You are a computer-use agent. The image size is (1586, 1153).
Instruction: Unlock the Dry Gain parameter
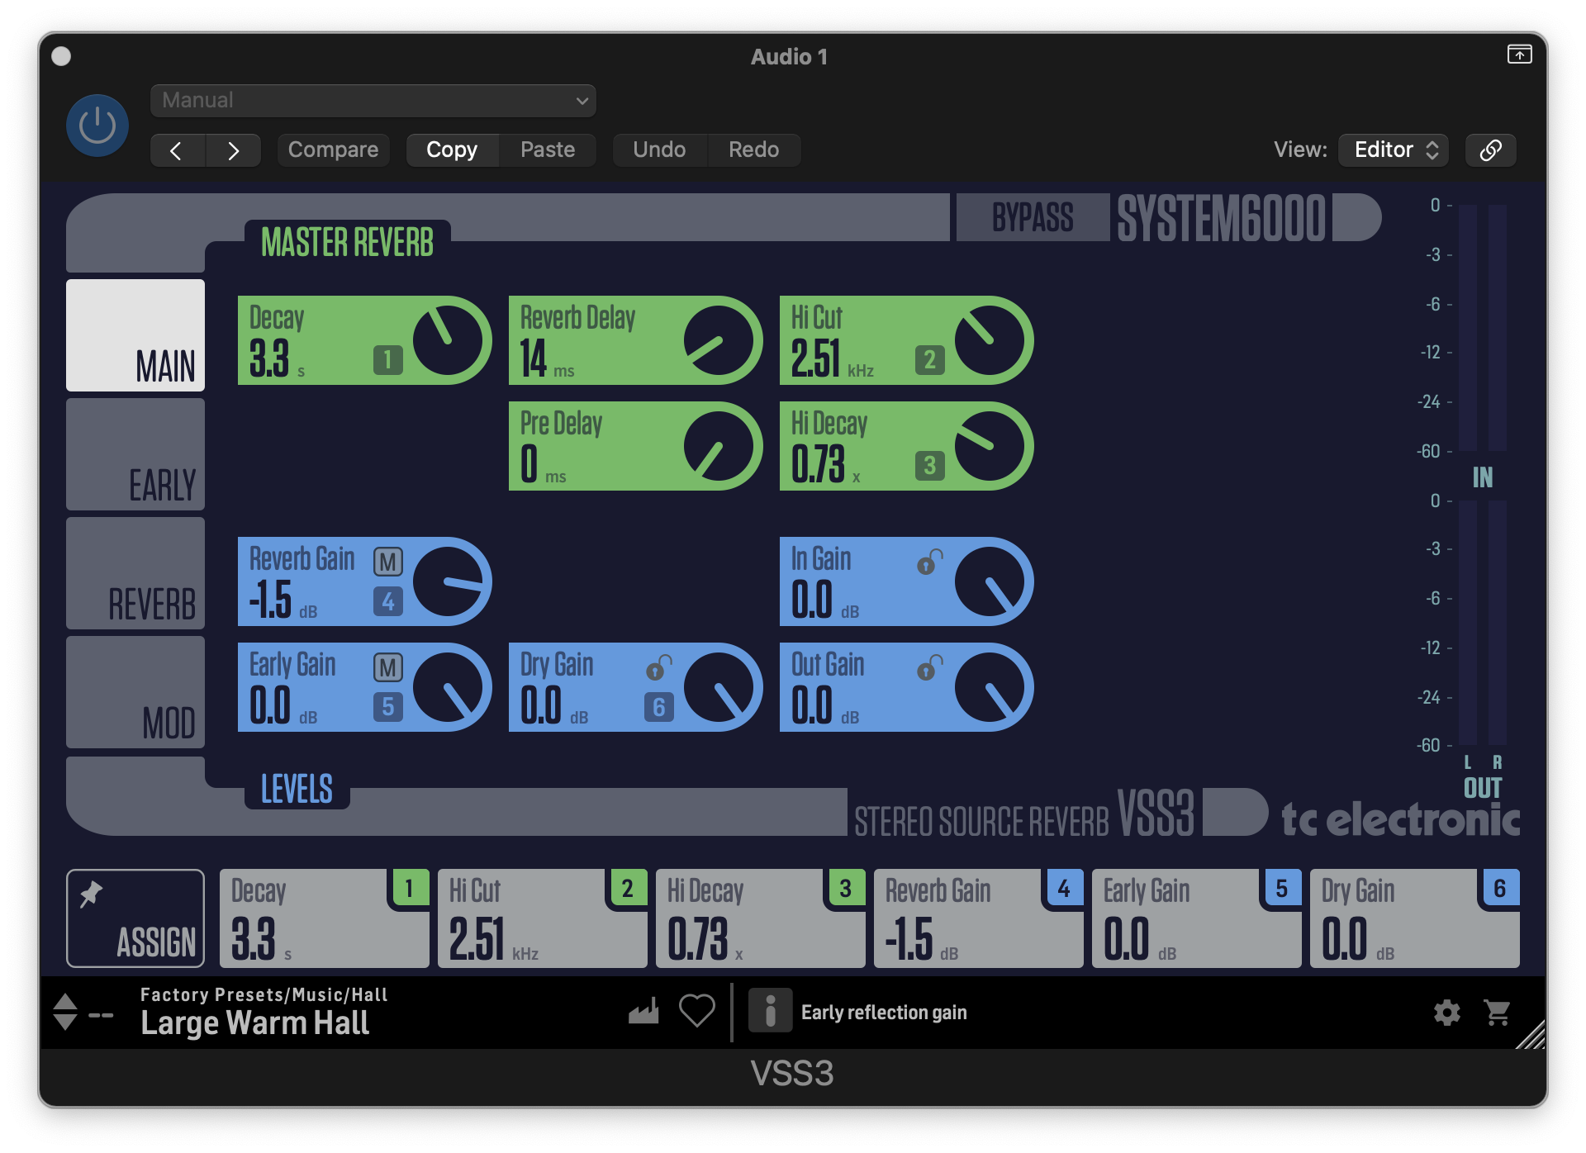(658, 666)
